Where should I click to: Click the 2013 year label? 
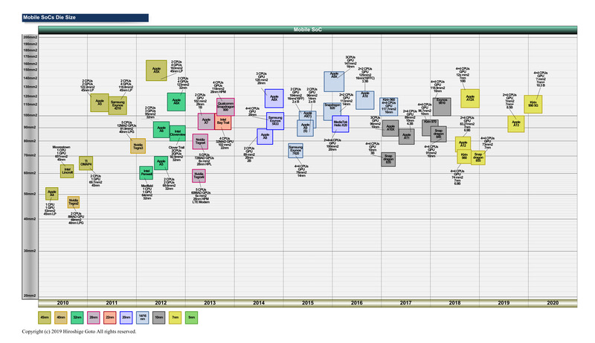point(210,303)
